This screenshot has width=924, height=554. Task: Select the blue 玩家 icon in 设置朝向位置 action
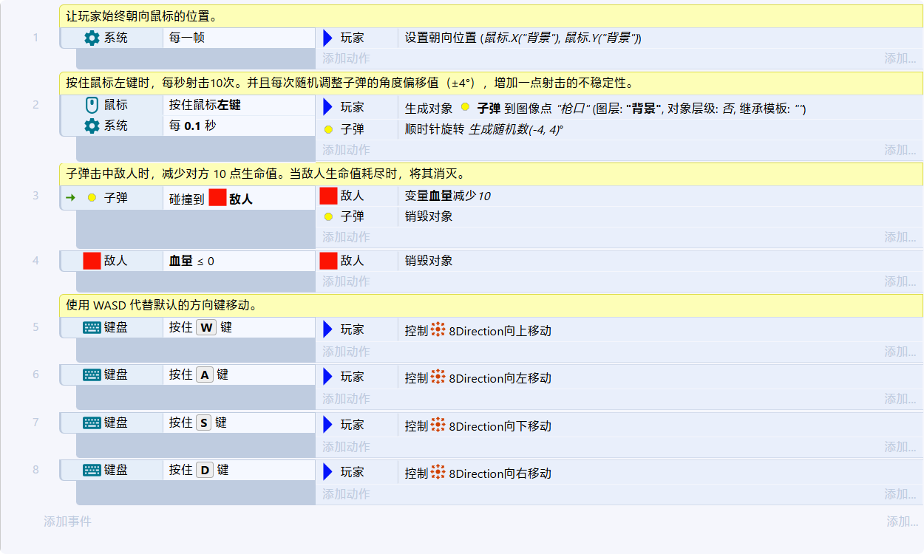click(x=328, y=38)
